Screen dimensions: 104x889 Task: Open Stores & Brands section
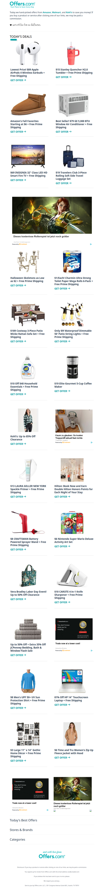point(21,830)
